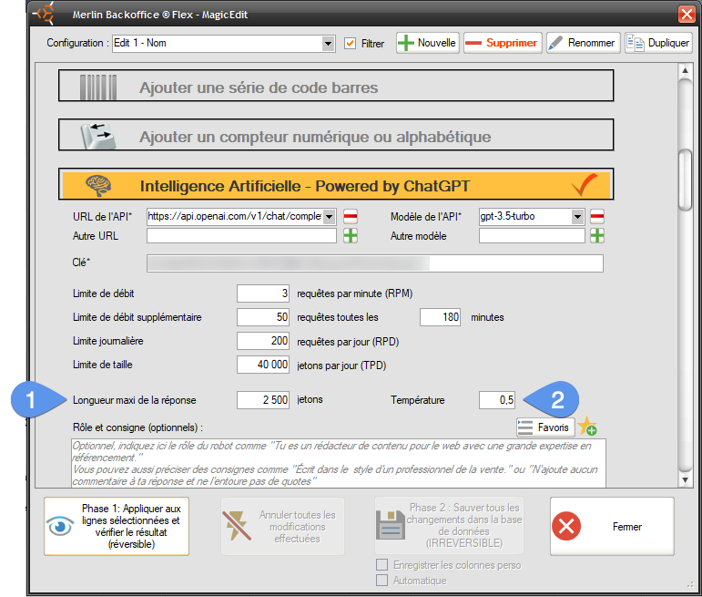Viewport: 702px width, 597px height.
Task: Expand the barcode series section
Action: (336, 86)
